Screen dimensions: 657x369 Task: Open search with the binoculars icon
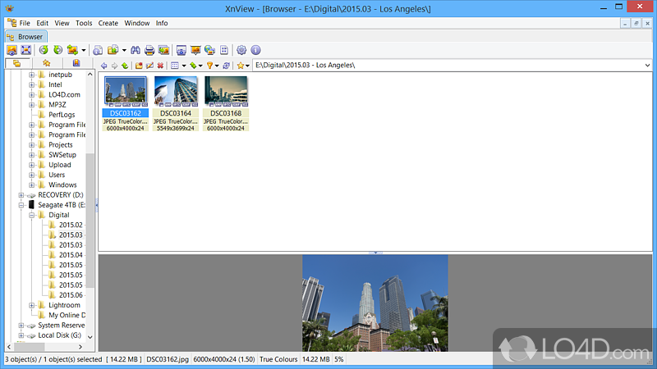coord(136,50)
